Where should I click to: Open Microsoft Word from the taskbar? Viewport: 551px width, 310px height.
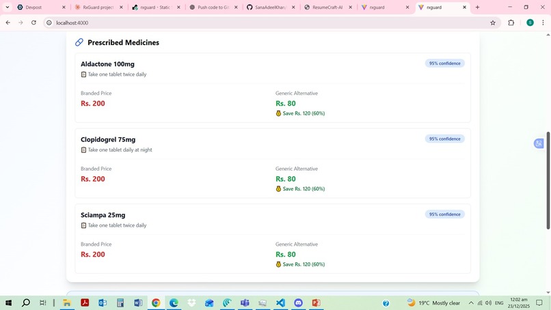[x=138, y=302]
